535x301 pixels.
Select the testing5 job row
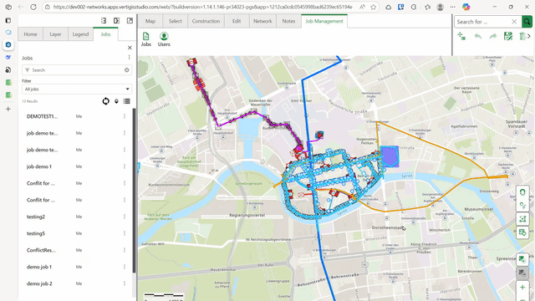click(x=75, y=233)
